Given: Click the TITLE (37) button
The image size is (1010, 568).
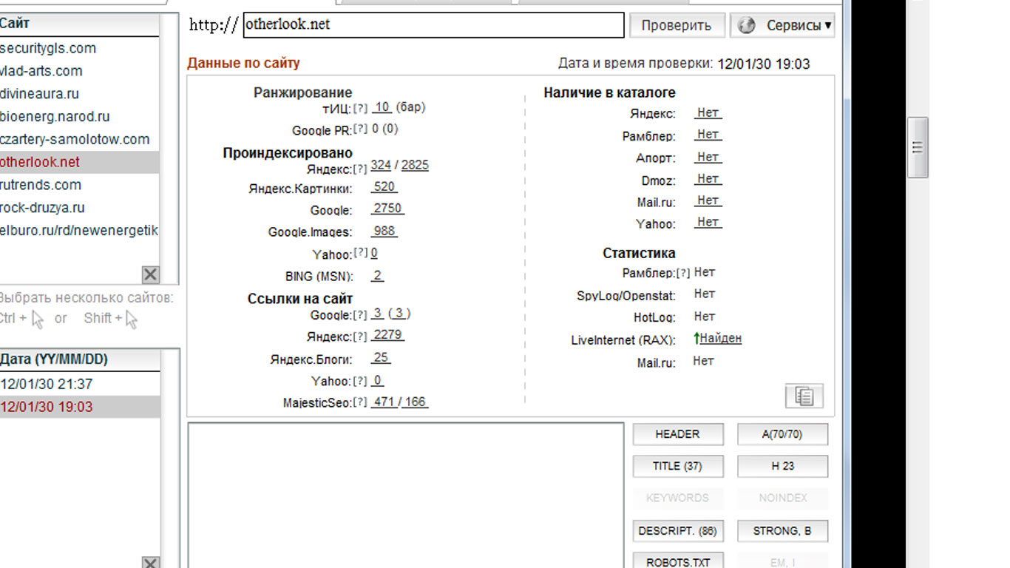Looking at the screenshot, I should [x=678, y=466].
